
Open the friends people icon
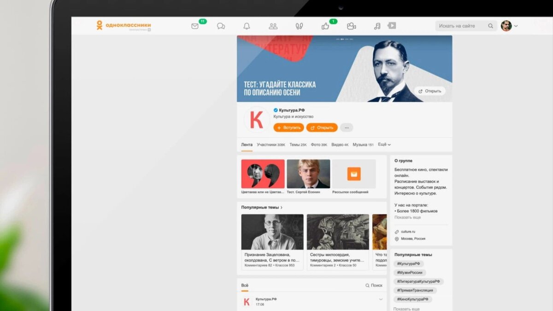(273, 26)
